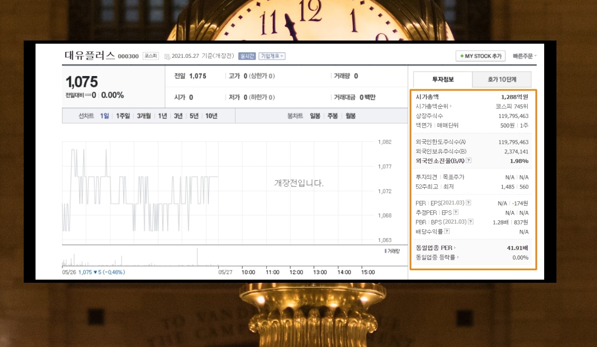
Task: Open 동일업종 등락률 link arrow
Action: [x=458, y=258]
